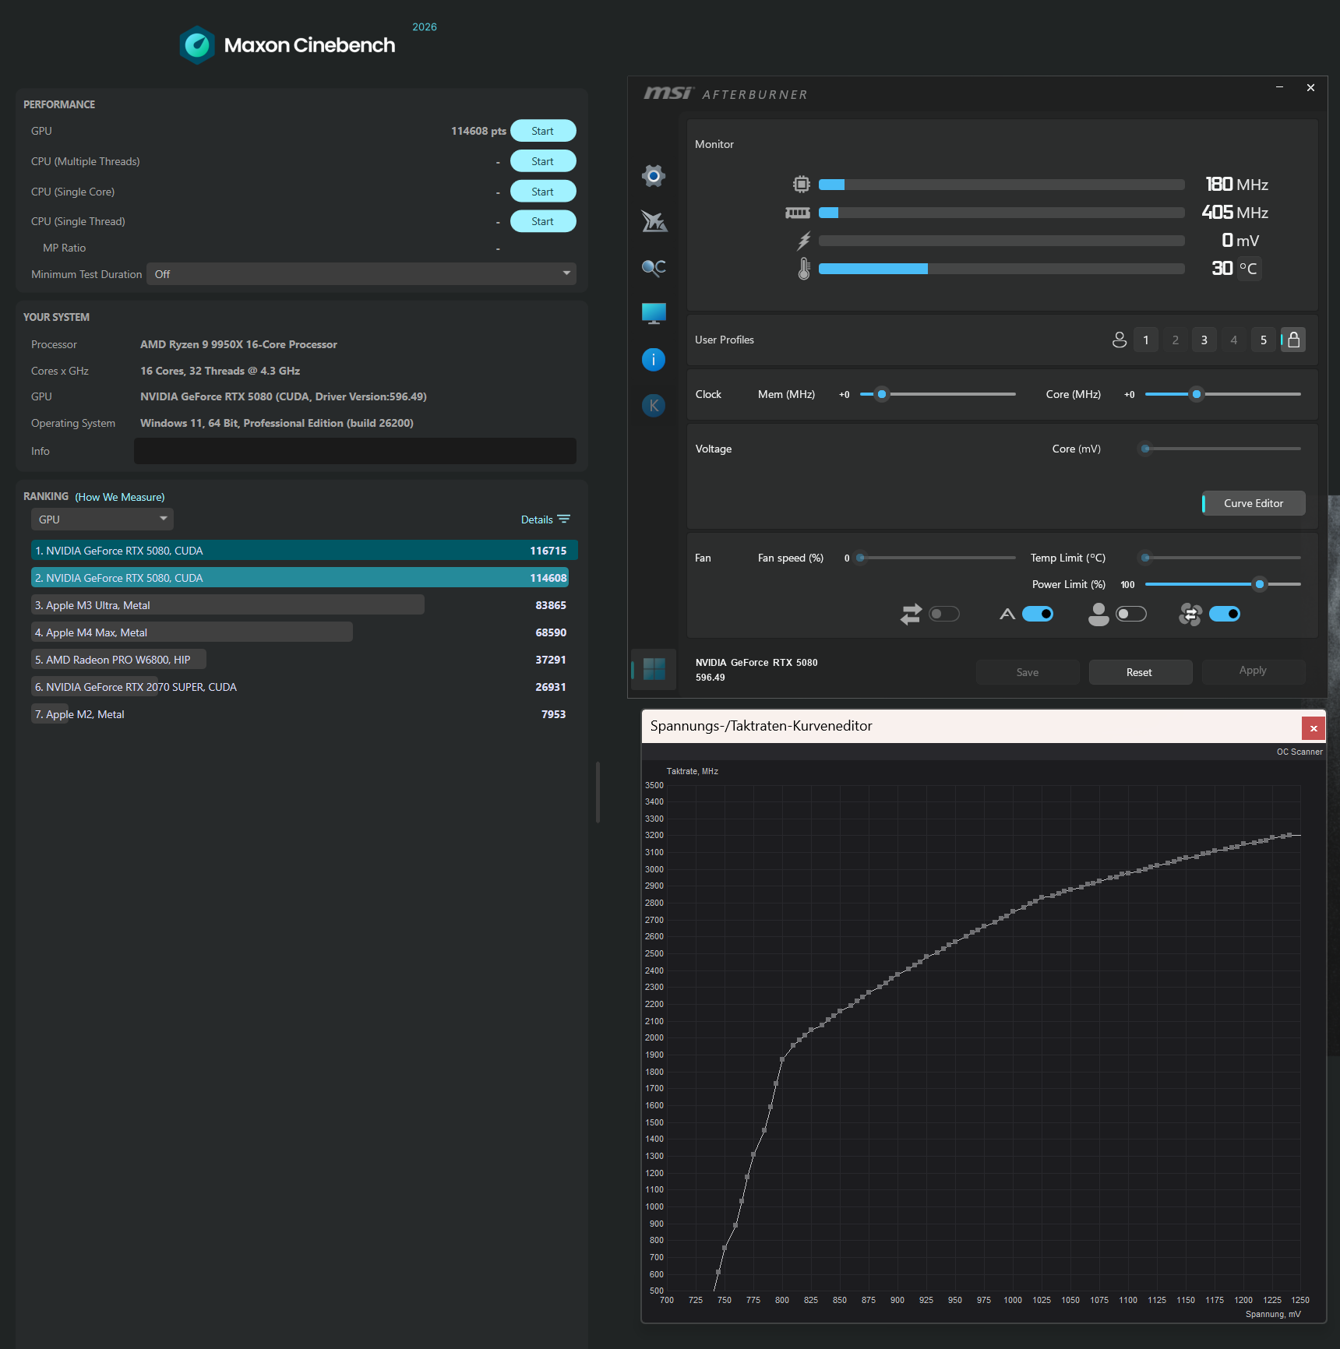The image size is (1340, 1349).
Task: Start the CPU (Single Thread) test
Action: click(543, 221)
